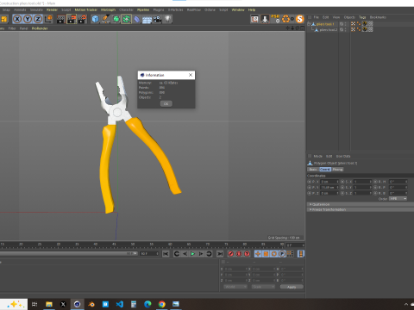Click checkered tag on pliers tool.2
This screenshot has width=414, height=310.
click(x=353, y=29)
